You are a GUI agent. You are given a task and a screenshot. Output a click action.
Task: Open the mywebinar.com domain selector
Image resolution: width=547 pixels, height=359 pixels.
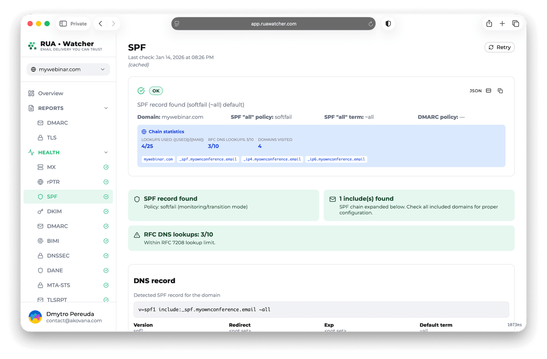coord(68,69)
